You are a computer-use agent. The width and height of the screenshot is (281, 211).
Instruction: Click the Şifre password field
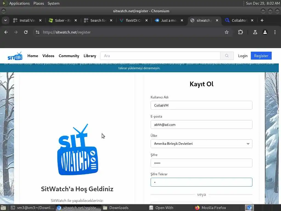click(201, 163)
